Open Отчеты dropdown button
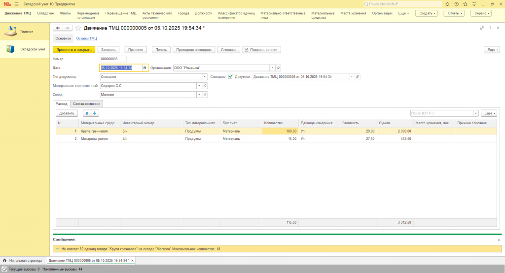The image size is (505, 273). pos(454,13)
